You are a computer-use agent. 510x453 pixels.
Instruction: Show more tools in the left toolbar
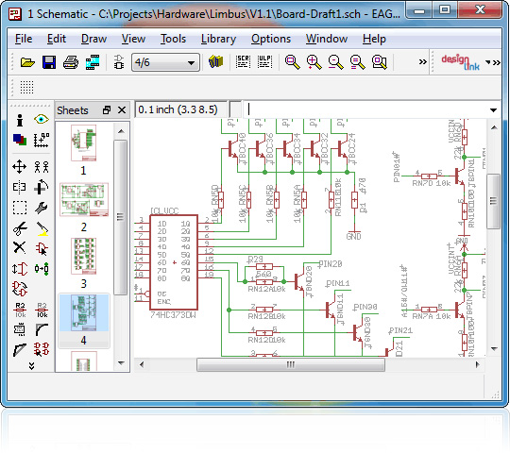pyautogui.click(x=31, y=366)
